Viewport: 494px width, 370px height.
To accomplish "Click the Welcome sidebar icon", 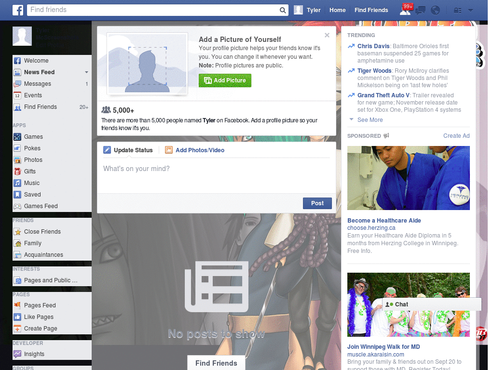I will 17,61.
